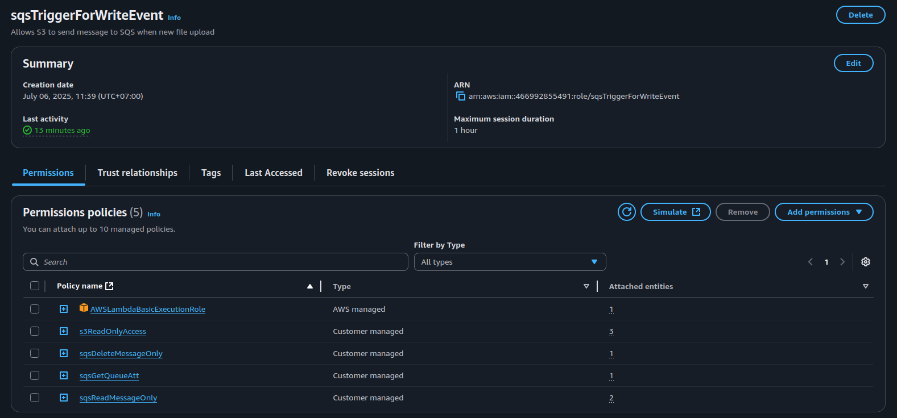Click the next page arrow
The width and height of the screenshot is (897, 418).
[x=842, y=262]
